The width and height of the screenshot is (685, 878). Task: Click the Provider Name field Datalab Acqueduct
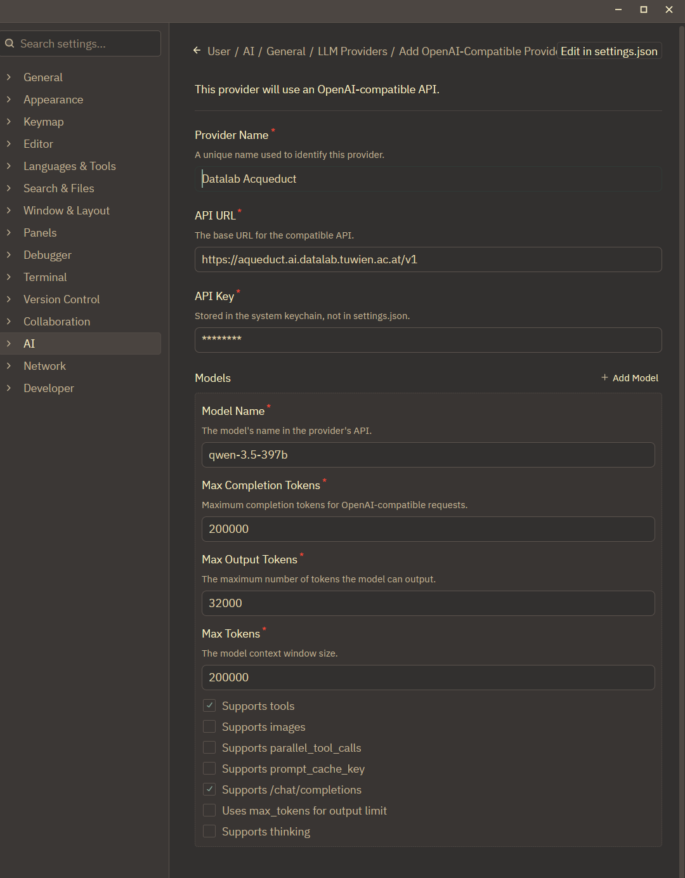(x=428, y=179)
